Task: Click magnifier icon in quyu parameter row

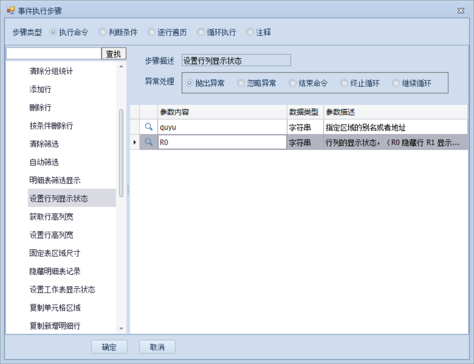Action: 149,128
